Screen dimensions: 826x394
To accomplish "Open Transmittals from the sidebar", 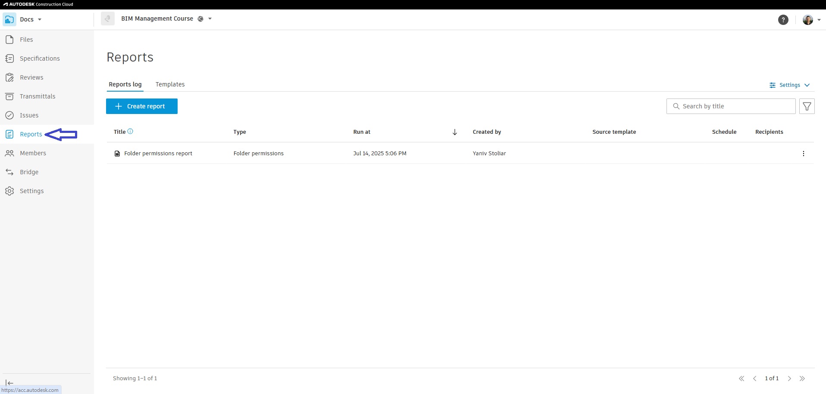I will pyautogui.click(x=47, y=96).
